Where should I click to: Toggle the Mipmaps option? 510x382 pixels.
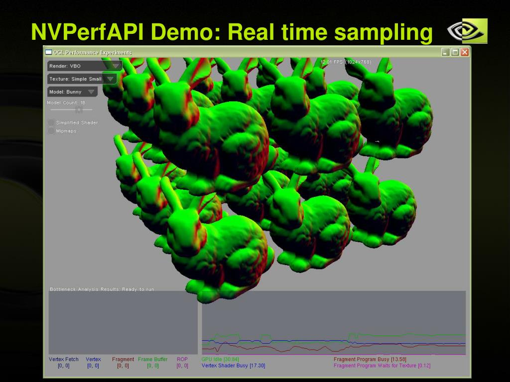pyautogui.click(x=51, y=131)
